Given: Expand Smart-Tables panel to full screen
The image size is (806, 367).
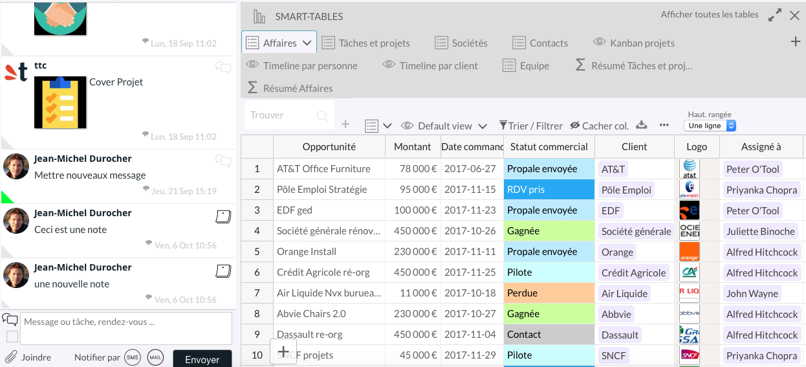Looking at the screenshot, I should tap(774, 16).
